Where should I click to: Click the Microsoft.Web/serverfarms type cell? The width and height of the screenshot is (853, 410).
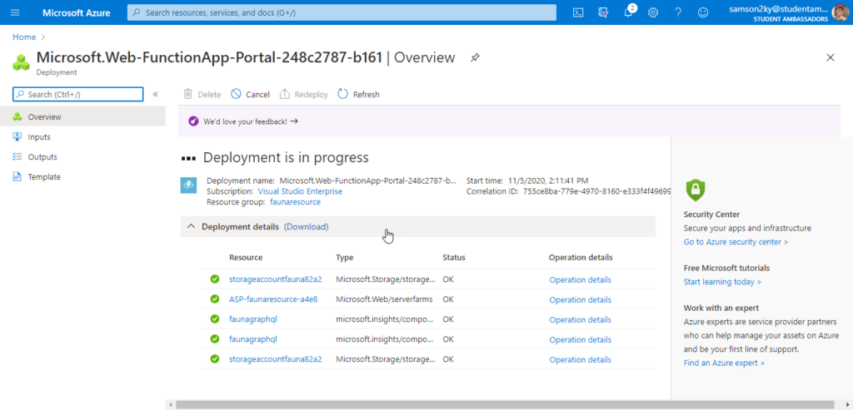pyautogui.click(x=385, y=299)
